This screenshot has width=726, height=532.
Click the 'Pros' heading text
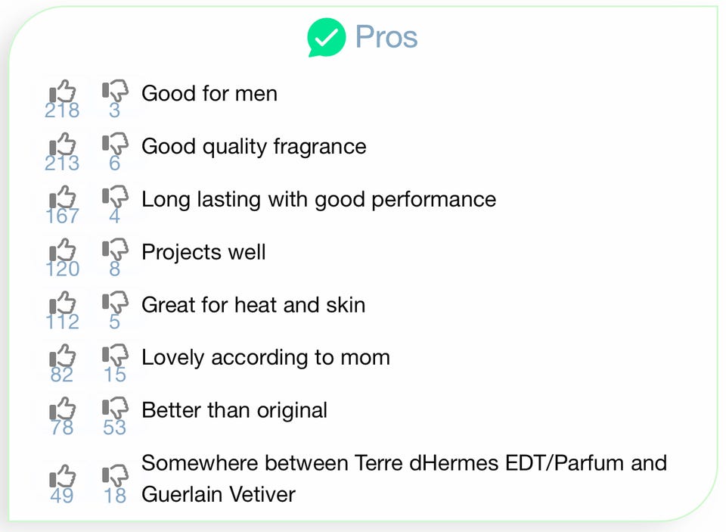(386, 37)
